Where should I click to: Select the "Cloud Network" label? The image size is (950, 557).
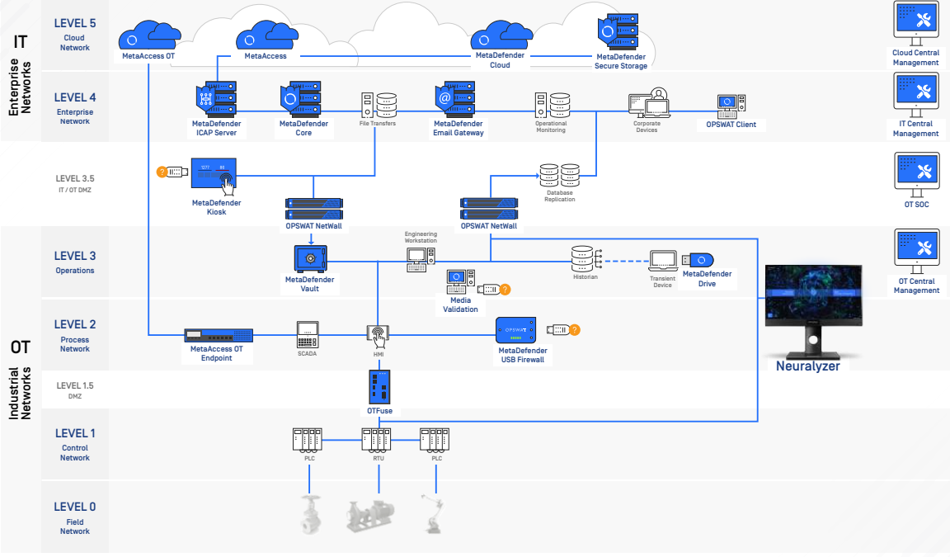[x=74, y=42]
